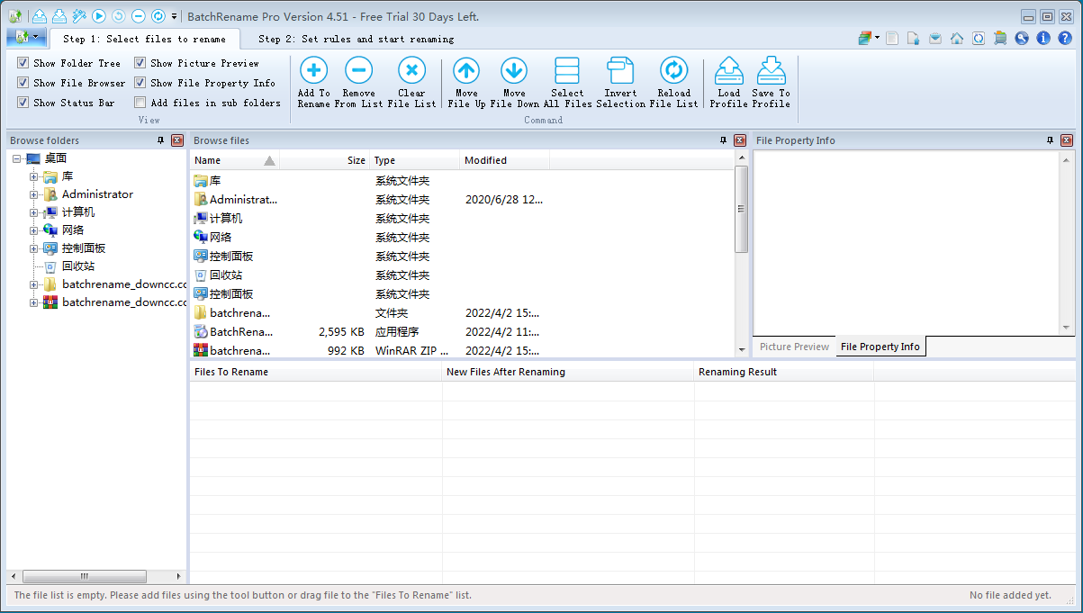The width and height of the screenshot is (1083, 613).
Task: Clear the file list using ribbon icon
Action: point(411,71)
